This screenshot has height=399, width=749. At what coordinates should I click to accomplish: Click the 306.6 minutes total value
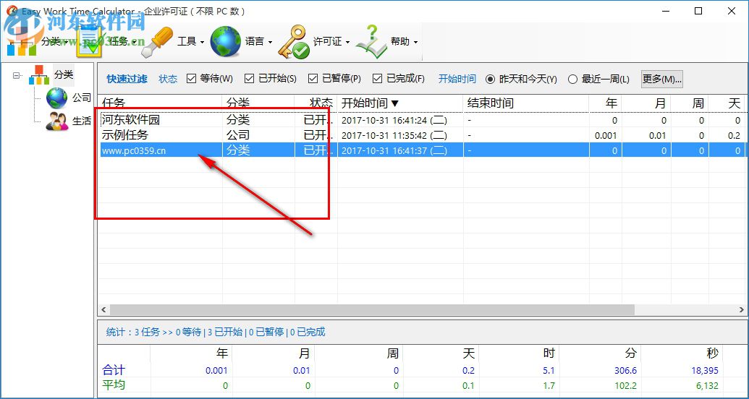pos(625,370)
